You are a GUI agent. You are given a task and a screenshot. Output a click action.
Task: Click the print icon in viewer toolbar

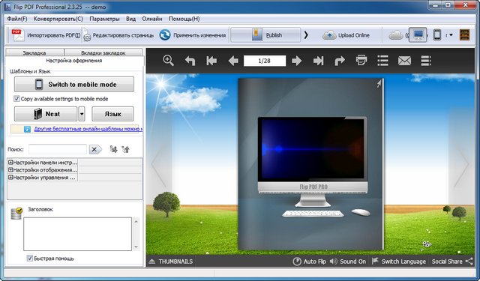point(361,61)
